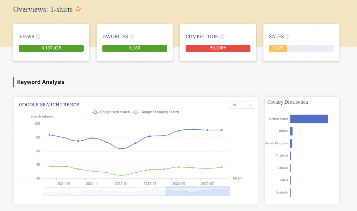Screen dimensions: 357x211
Task: Click the right handle of chart range slider
Action: (x=229, y=191)
